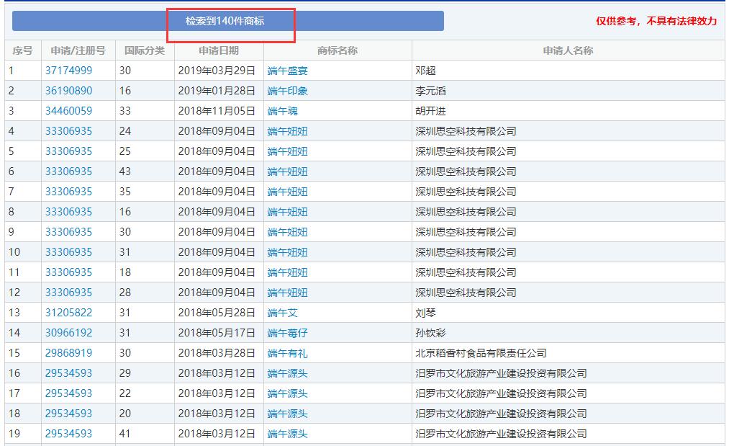The width and height of the screenshot is (729, 446).
Task: Open registration number 30966192 link
Action: click(68, 333)
